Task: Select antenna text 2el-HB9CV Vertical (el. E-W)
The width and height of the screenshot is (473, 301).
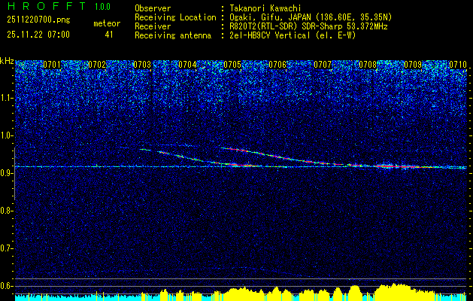Action: pyautogui.click(x=293, y=35)
